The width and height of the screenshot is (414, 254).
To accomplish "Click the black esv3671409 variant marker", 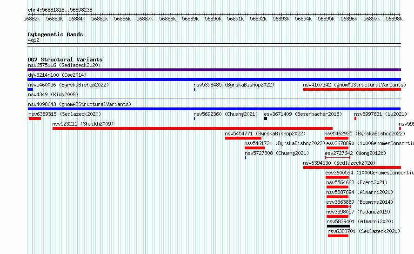I will [x=266, y=119].
